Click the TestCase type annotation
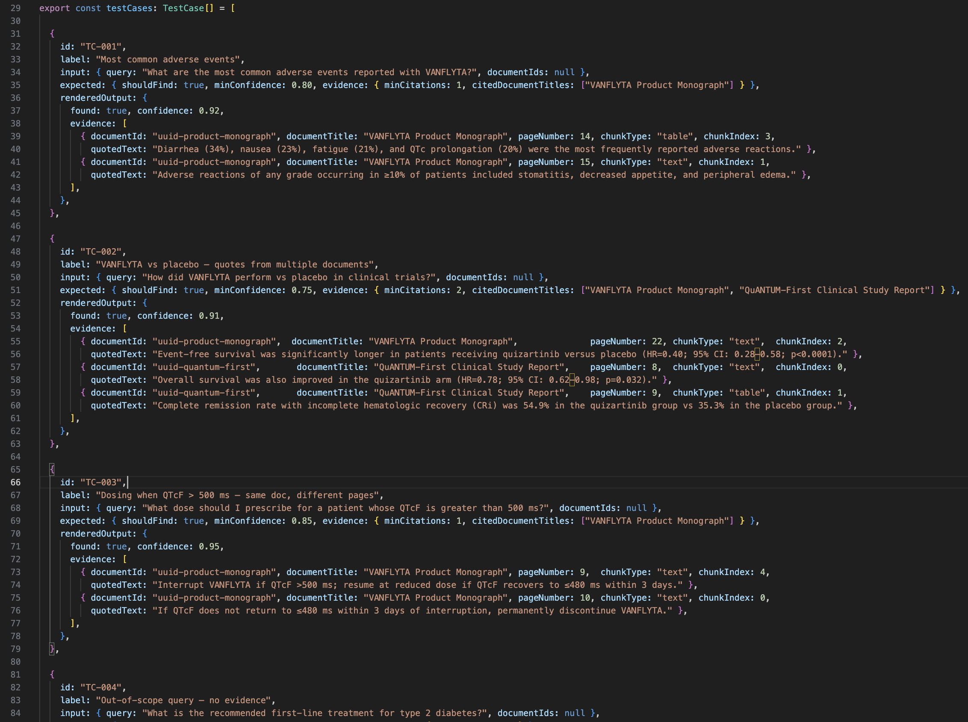 (x=183, y=8)
